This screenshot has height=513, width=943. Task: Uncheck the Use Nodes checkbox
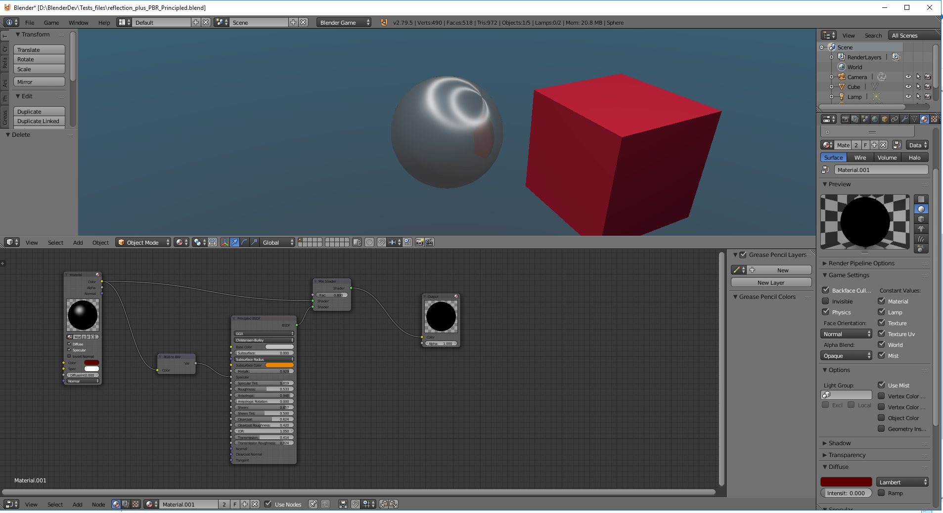268,504
